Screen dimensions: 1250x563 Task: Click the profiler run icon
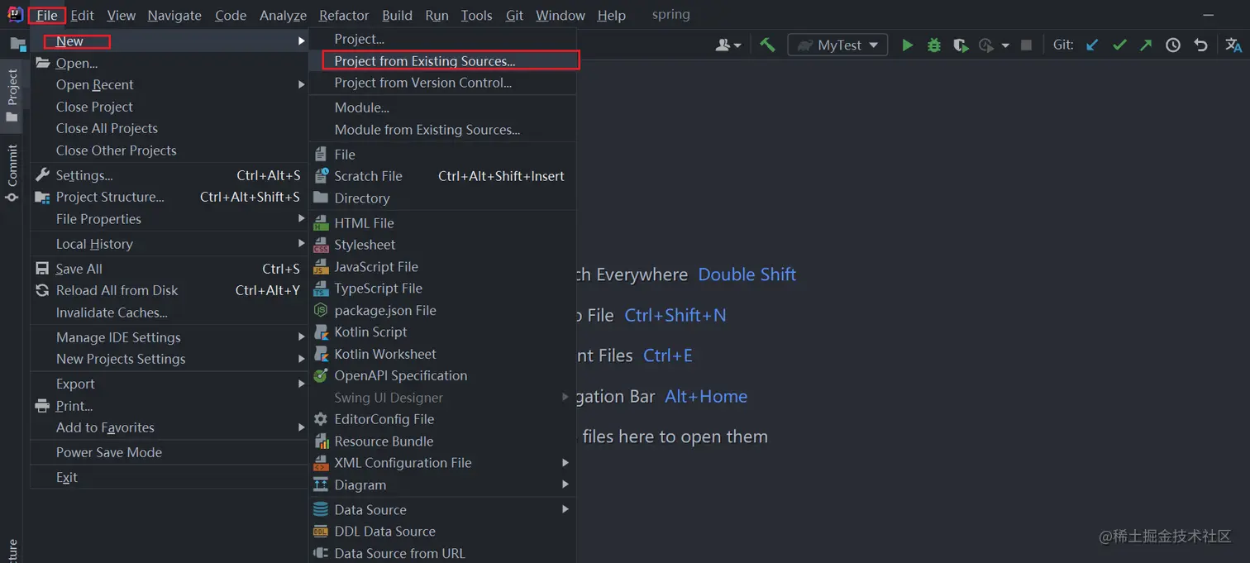pos(985,45)
